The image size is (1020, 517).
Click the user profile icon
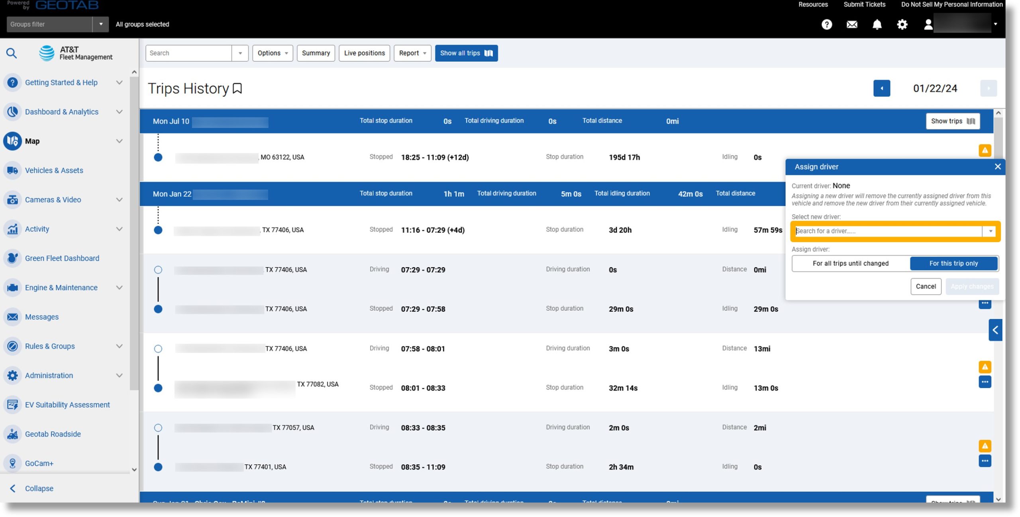928,25
